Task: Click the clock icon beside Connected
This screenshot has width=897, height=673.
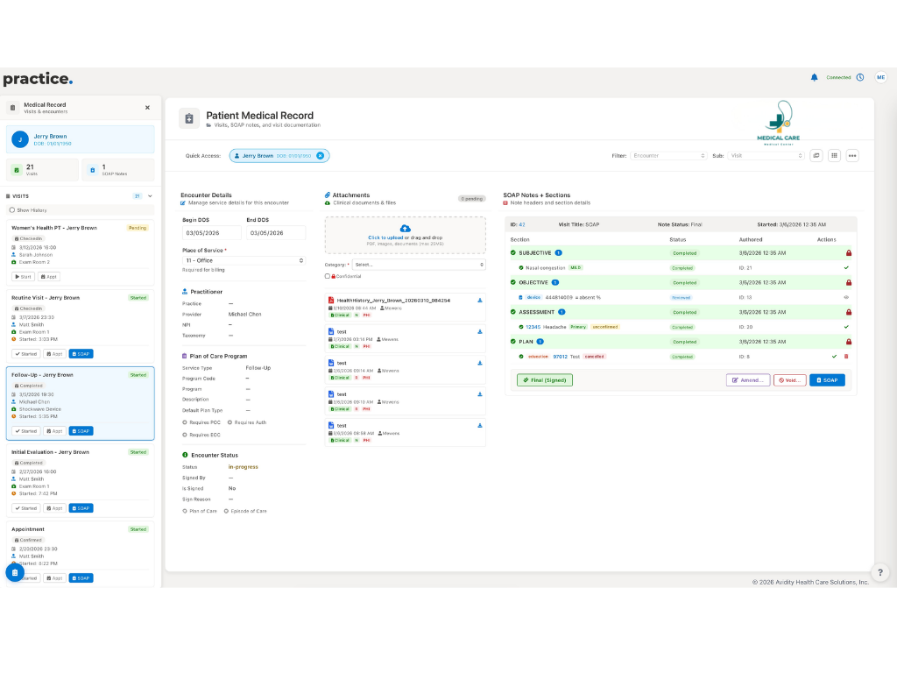Action: coord(860,77)
